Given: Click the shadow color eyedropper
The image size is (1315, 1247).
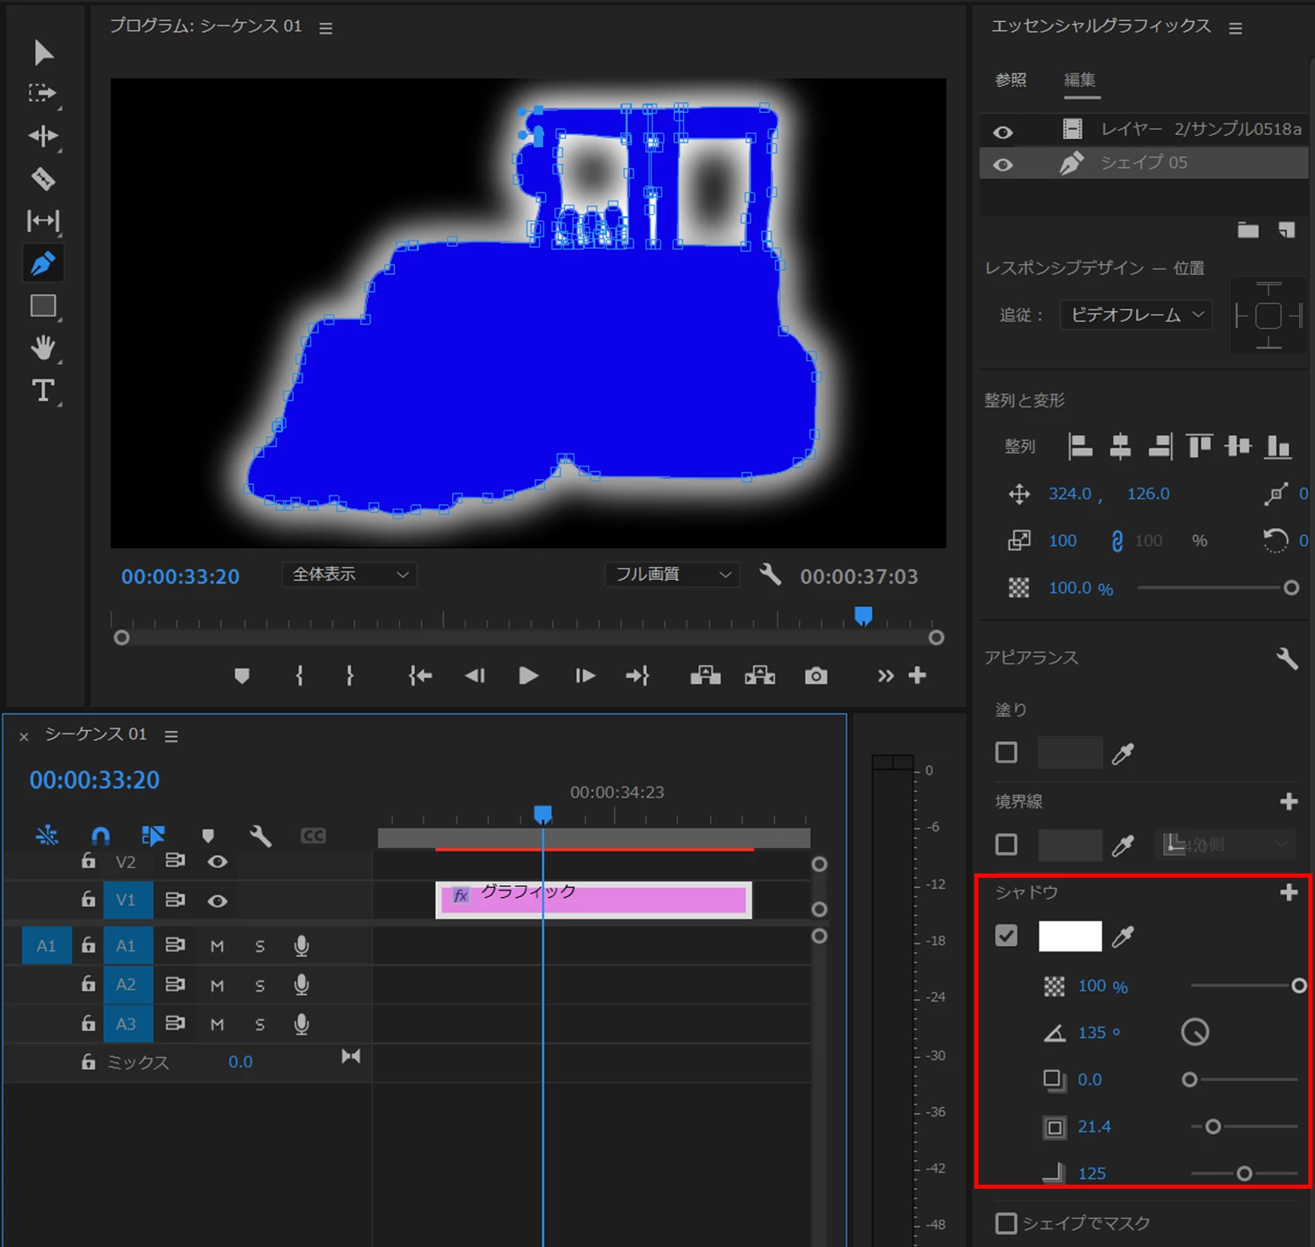Looking at the screenshot, I should 1123,937.
